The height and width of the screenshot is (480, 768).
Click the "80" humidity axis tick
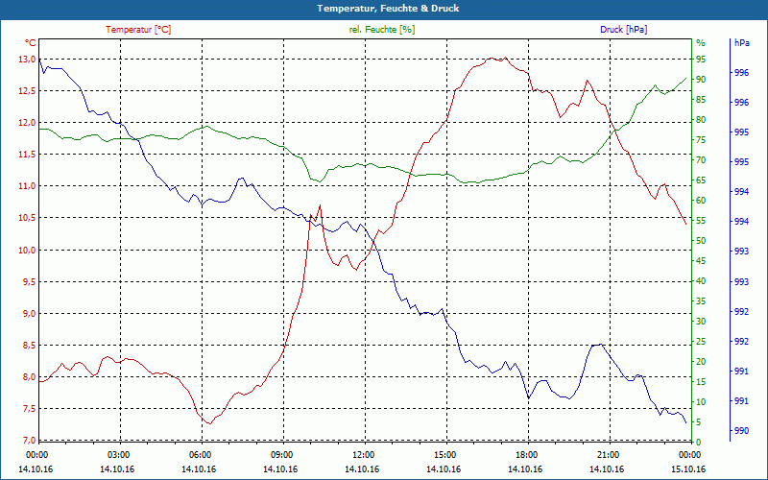pos(701,120)
